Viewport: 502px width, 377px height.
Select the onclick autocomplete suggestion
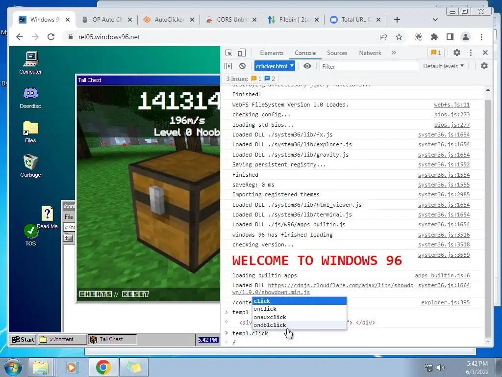(x=300, y=309)
